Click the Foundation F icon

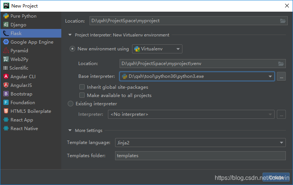click(6, 102)
